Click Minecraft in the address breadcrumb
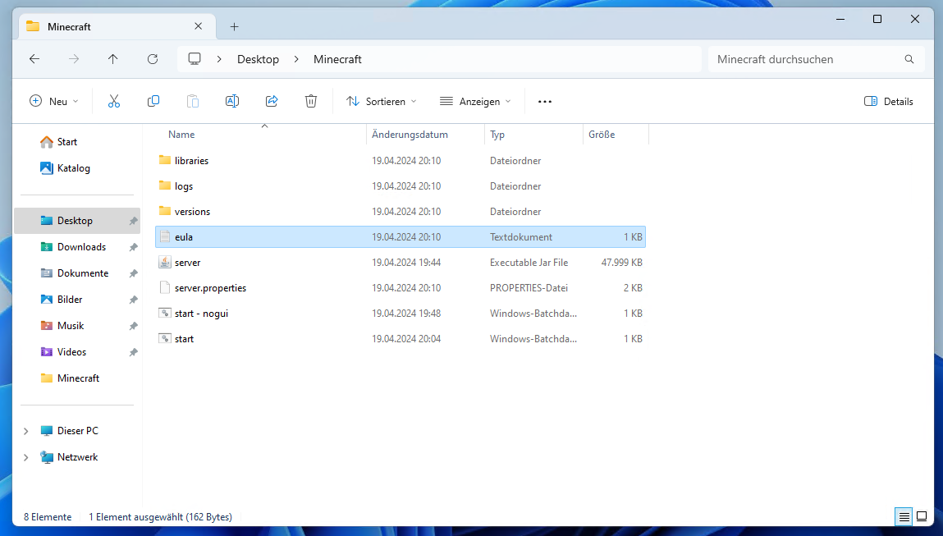Viewport: 943px width, 536px height. (x=337, y=59)
